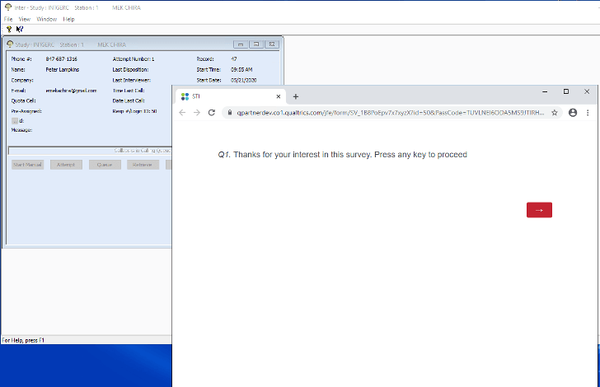Screen dimensions: 600x387
Task: Click phone number 847-687-1316
Action: pyautogui.click(x=61, y=59)
